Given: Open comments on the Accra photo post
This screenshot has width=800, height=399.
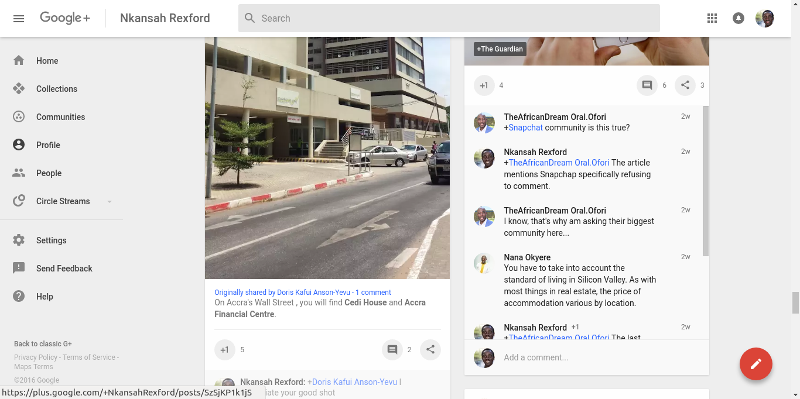Looking at the screenshot, I should pyautogui.click(x=392, y=350).
